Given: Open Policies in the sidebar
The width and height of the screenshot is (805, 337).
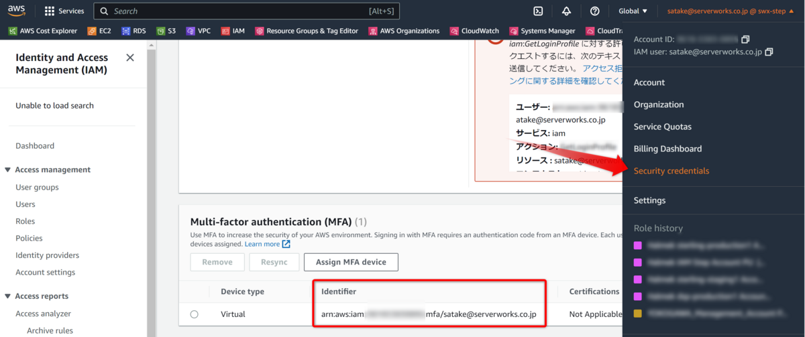Looking at the screenshot, I should point(29,238).
